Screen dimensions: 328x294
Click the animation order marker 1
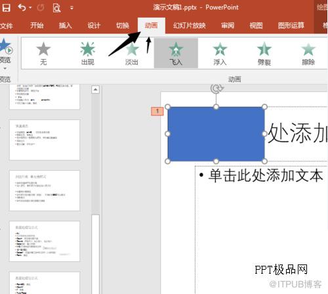(157, 111)
